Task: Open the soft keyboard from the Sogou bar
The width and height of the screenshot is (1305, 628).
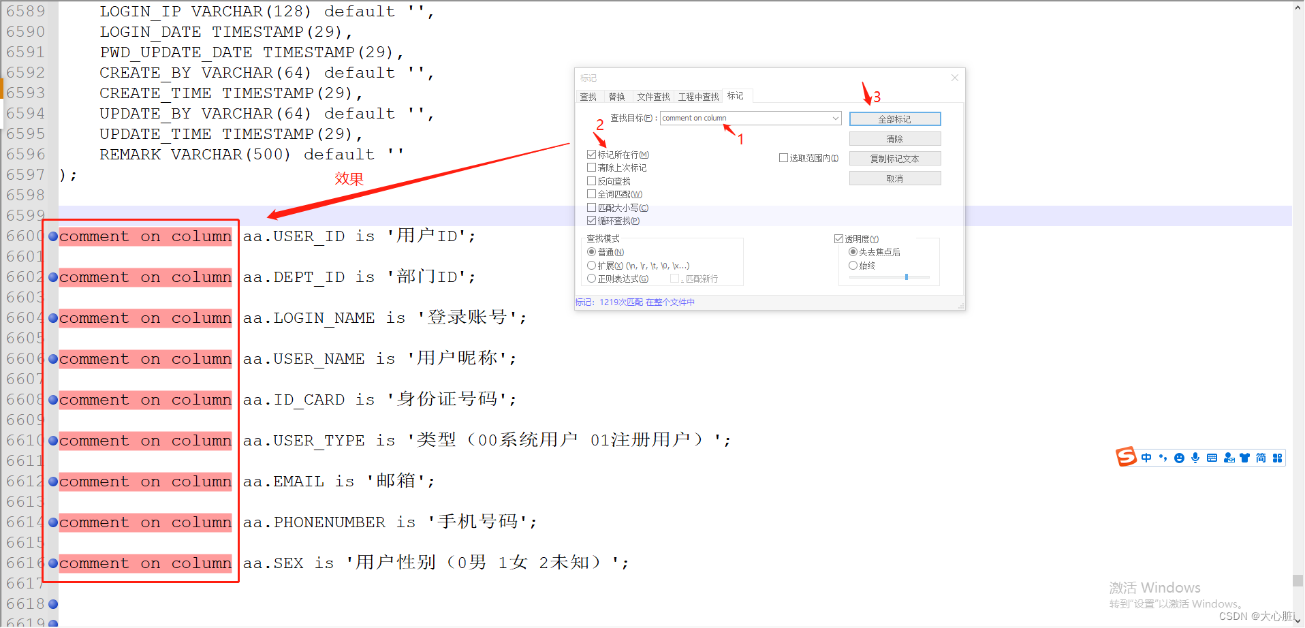Action: pos(1212,458)
